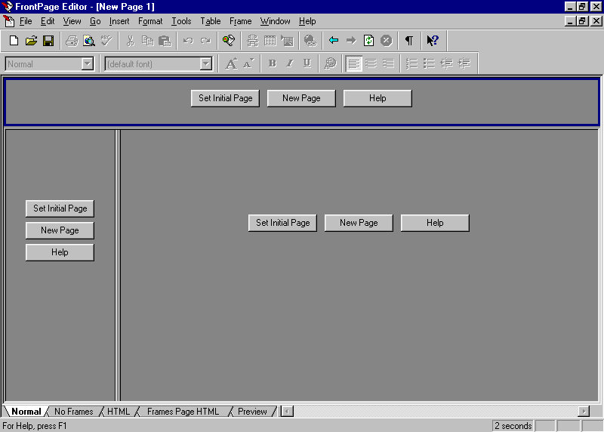Expand the Normal style dropdown
604x432 pixels.
(88, 64)
